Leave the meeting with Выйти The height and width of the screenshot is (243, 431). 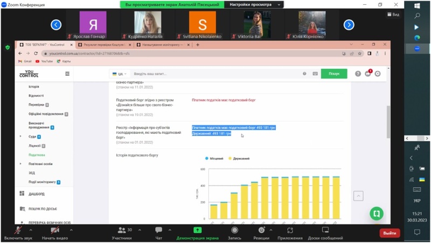coord(390,233)
